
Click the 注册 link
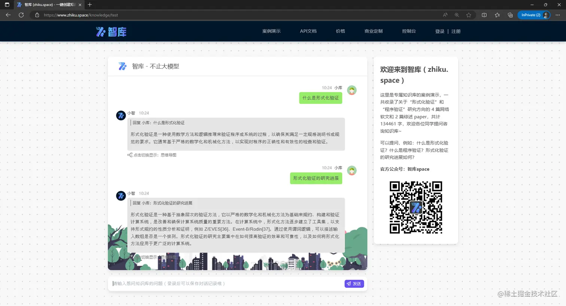[x=456, y=32]
